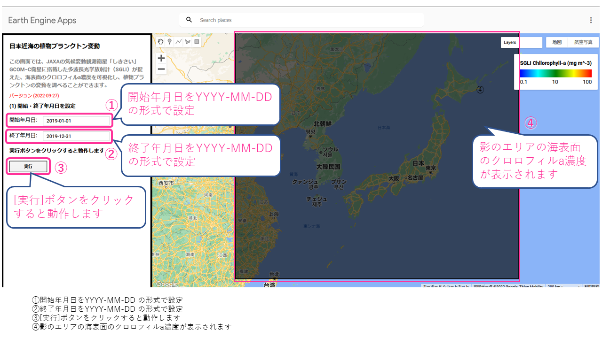Click the 西安市 label on map

pos(166,183)
